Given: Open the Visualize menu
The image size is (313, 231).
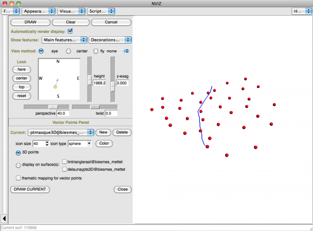Looking at the screenshot, I should point(71,11).
